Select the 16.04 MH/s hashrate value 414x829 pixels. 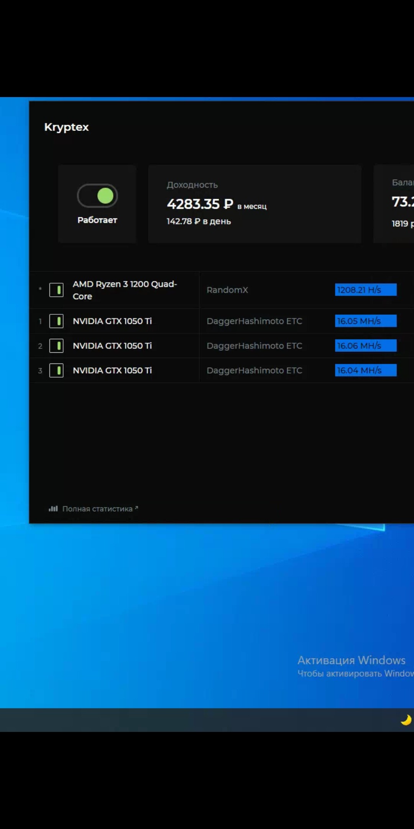click(x=366, y=370)
